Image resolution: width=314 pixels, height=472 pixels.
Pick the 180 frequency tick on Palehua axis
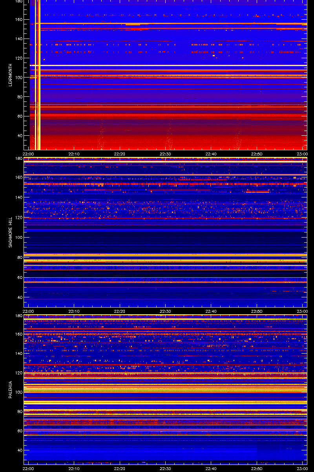coord(18,316)
